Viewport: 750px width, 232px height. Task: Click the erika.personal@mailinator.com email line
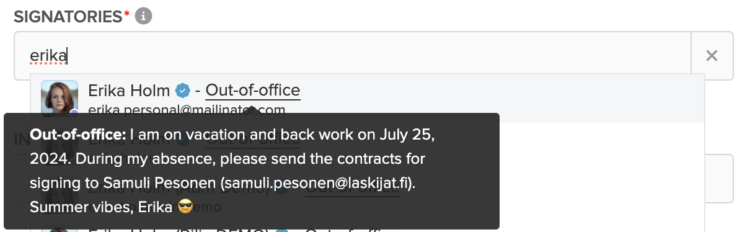tap(187, 110)
